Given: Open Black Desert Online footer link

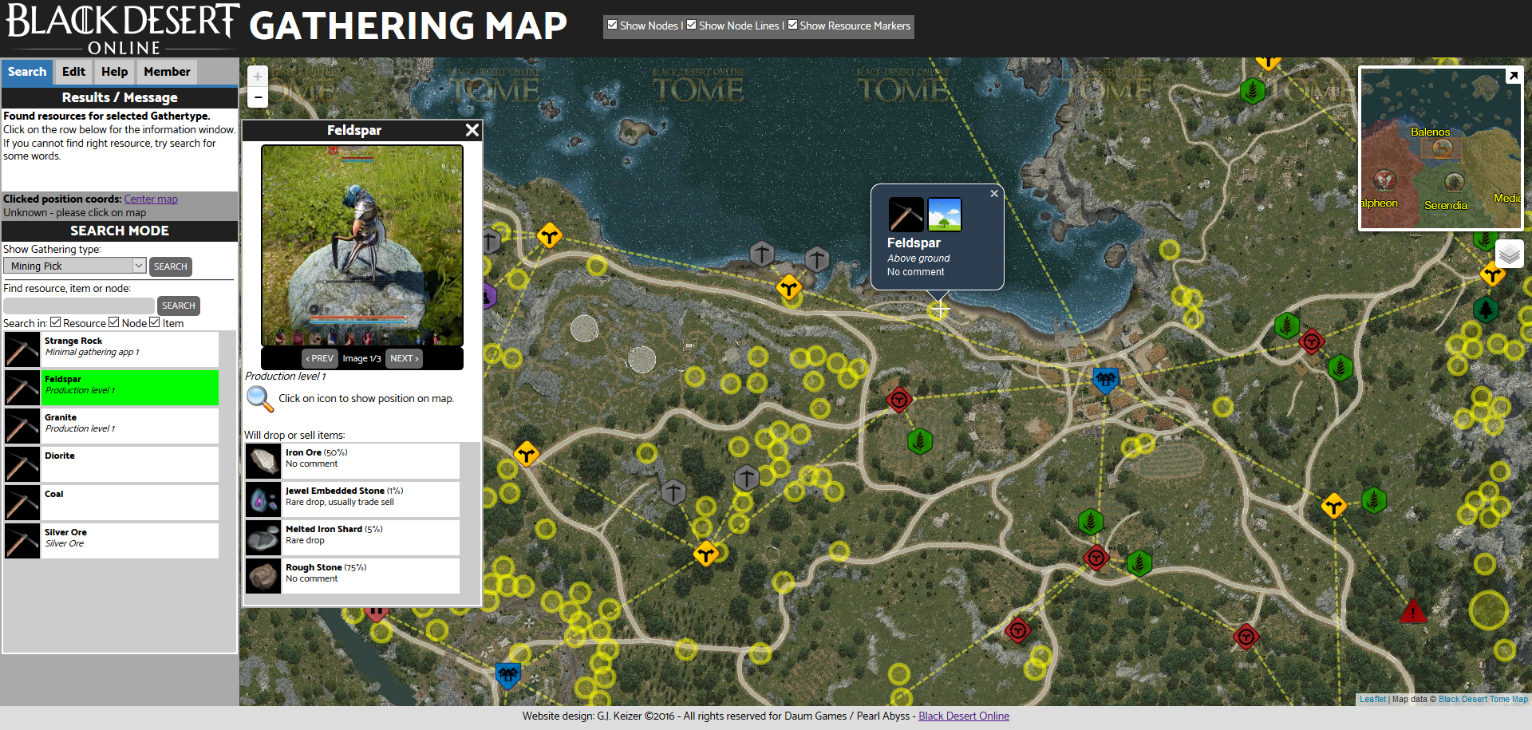Looking at the screenshot, I should coord(964,716).
